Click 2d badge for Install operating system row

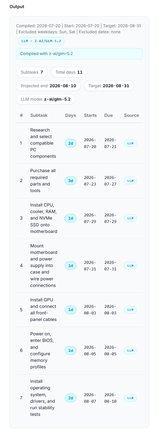[71, 398]
